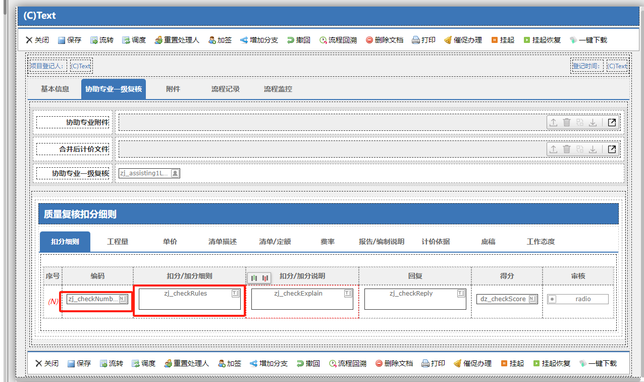Click the upload icon in 协助专业附件 row
This screenshot has height=382, width=644.
pyautogui.click(x=553, y=123)
